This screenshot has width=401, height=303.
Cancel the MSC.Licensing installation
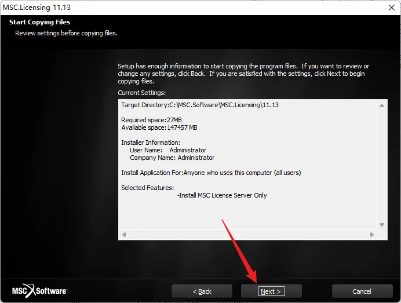click(362, 291)
